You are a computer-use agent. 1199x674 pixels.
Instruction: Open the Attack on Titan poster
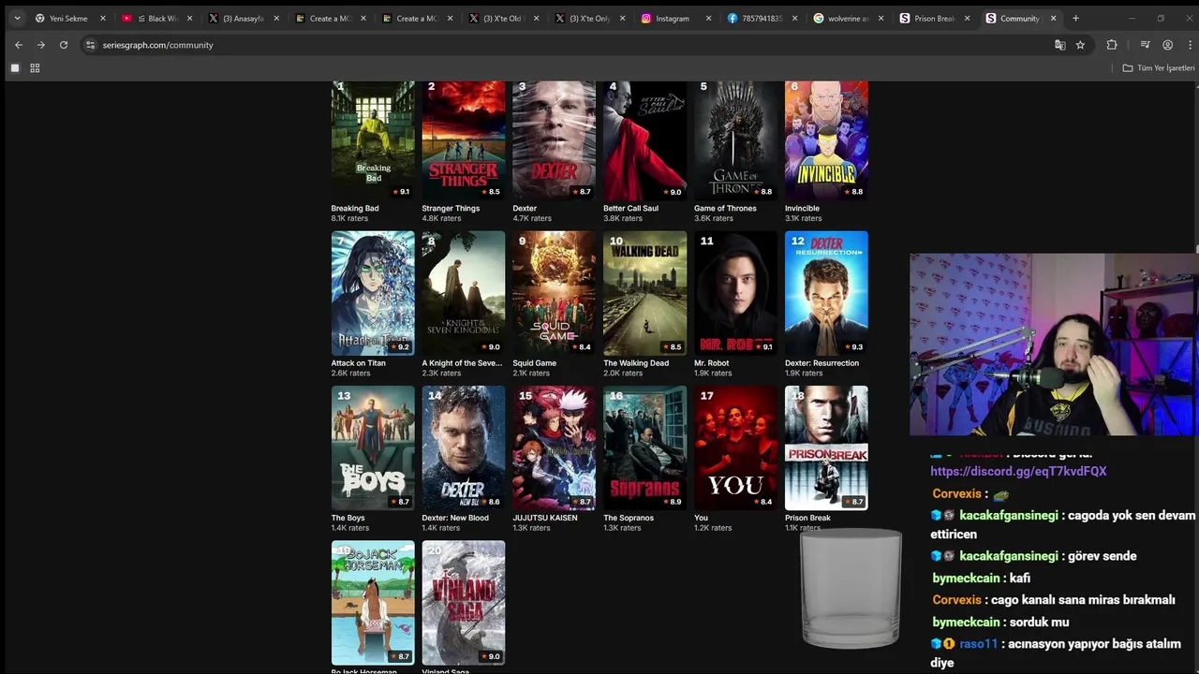click(373, 293)
